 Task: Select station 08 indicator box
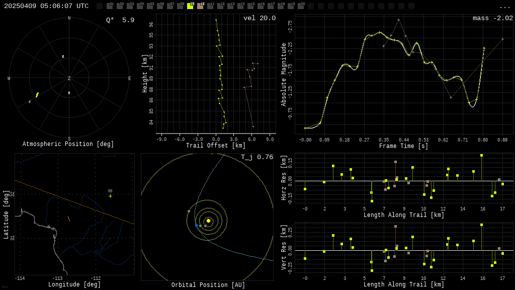tap(181, 6)
